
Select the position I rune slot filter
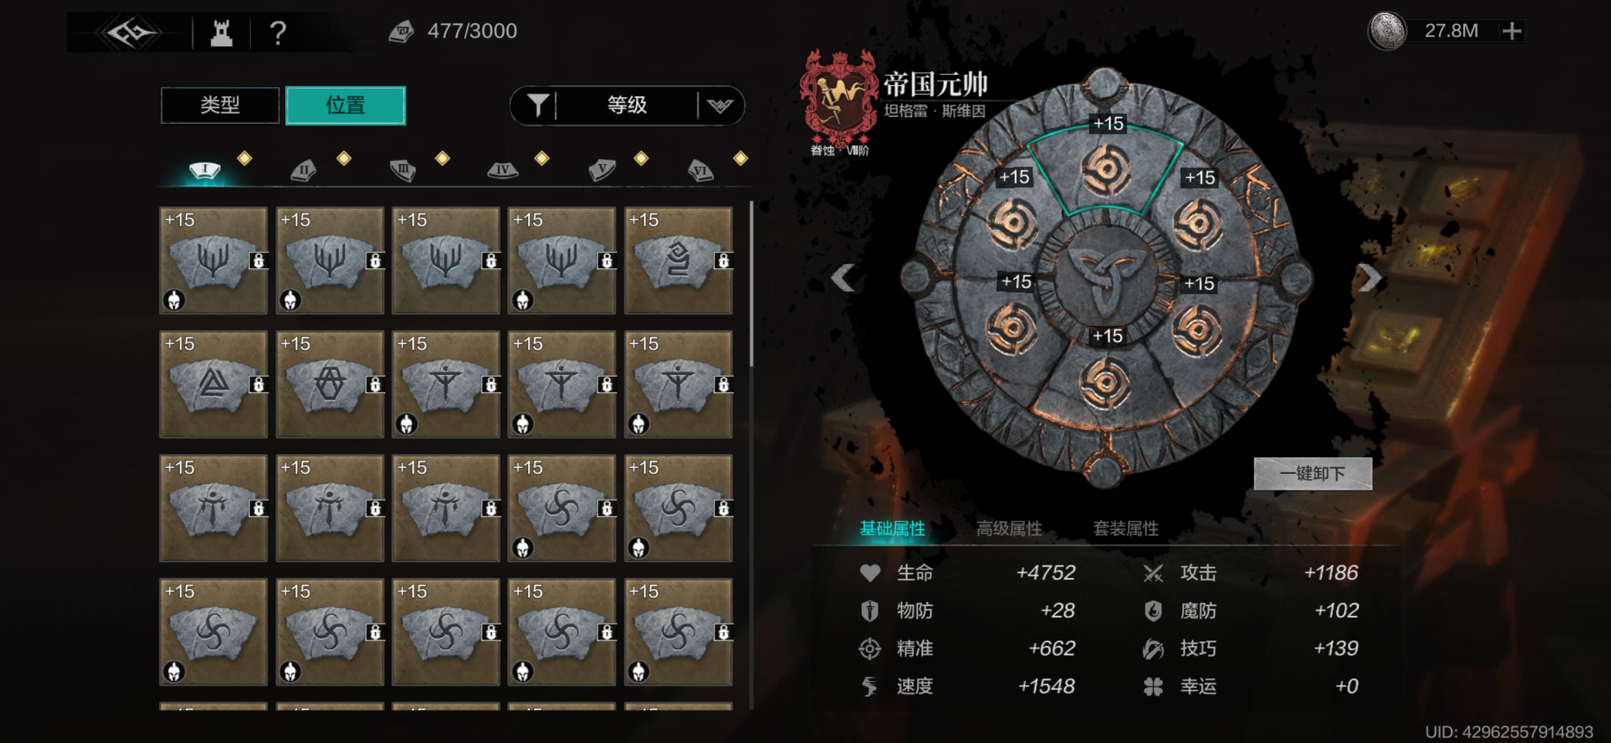204,170
